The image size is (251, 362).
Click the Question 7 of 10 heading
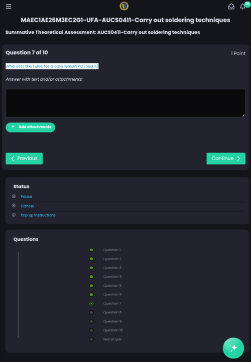tap(27, 53)
